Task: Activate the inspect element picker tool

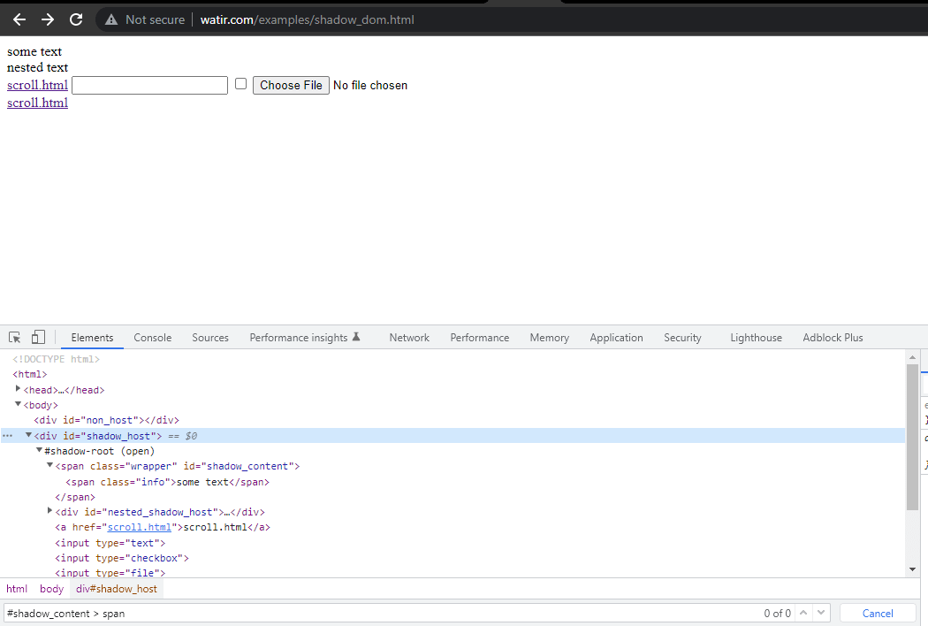Action: (x=15, y=338)
